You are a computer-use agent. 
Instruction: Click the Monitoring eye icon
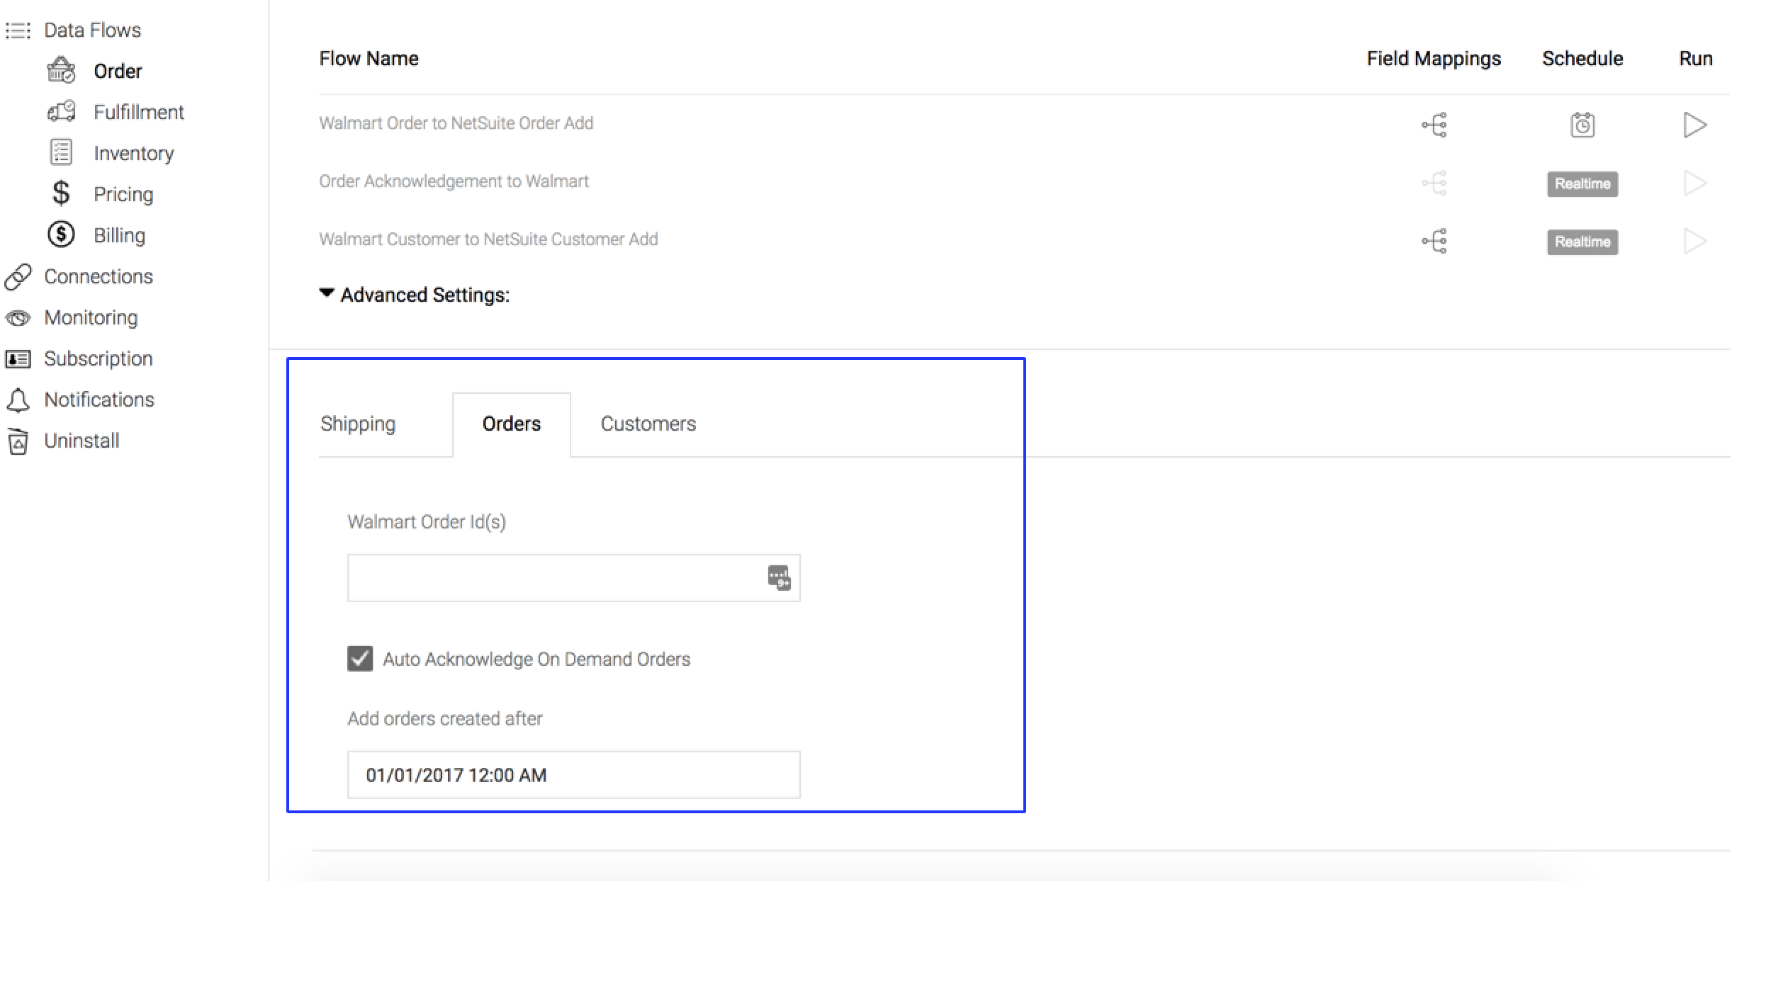point(18,318)
